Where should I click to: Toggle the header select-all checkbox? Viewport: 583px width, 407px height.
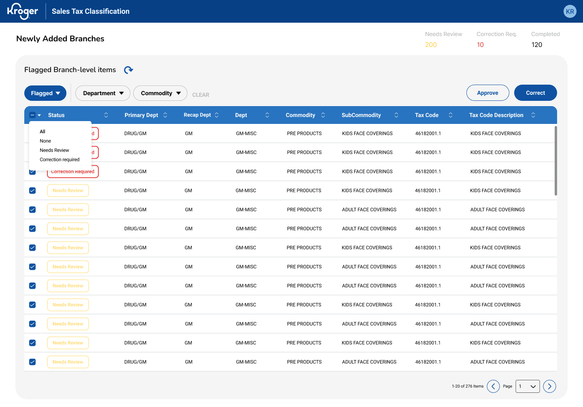32,115
